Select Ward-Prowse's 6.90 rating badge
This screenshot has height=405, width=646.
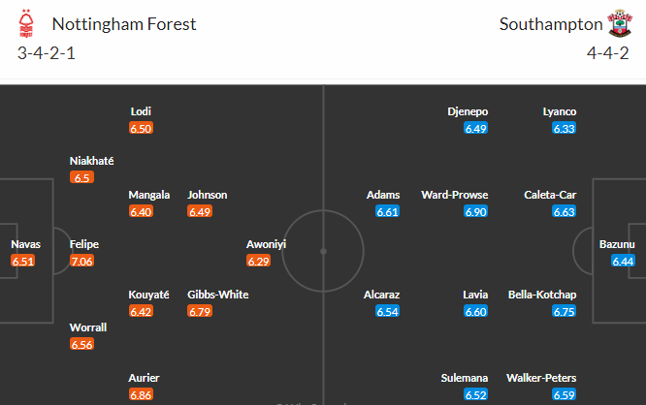coord(476,211)
